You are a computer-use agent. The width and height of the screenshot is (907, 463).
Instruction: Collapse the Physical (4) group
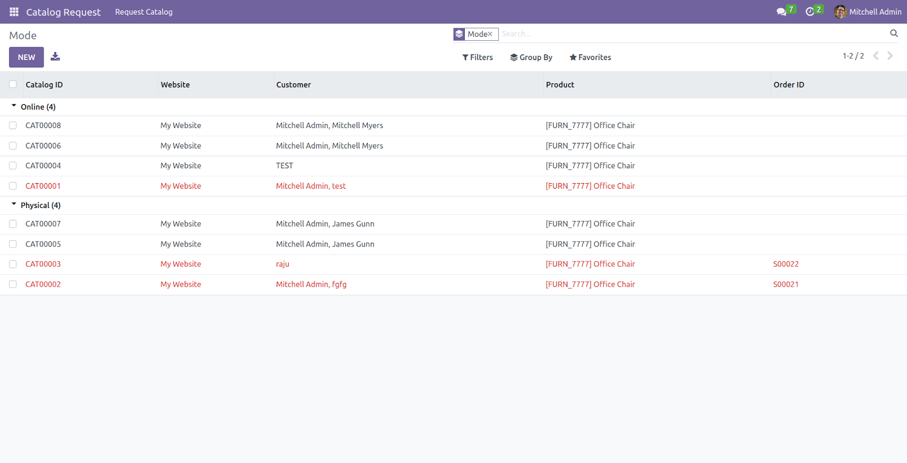[36, 205]
